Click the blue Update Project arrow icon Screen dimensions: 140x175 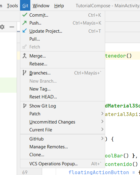pos(25,31)
